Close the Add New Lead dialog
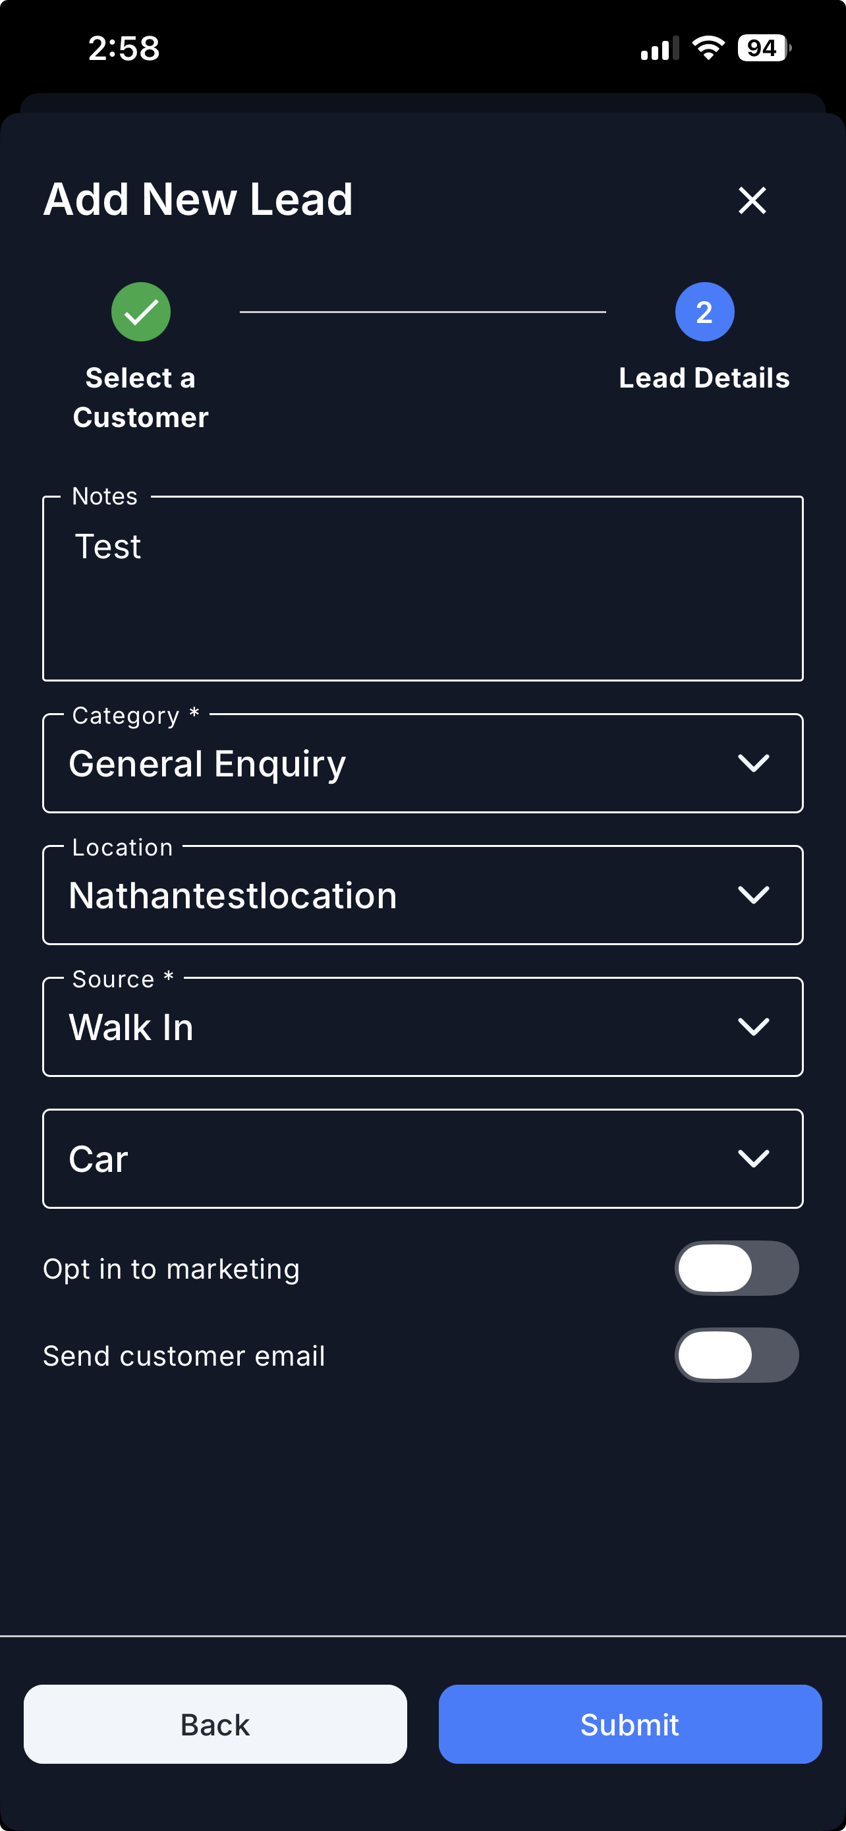 (x=752, y=200)
